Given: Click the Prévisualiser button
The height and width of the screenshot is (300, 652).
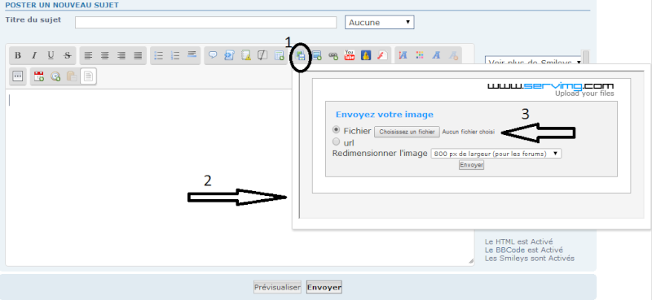Looking at the screenshot, I should coord(278,287).
